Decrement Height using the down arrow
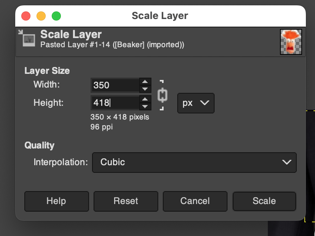The height and width of the screenshot is (236, 315). point(145,106)
